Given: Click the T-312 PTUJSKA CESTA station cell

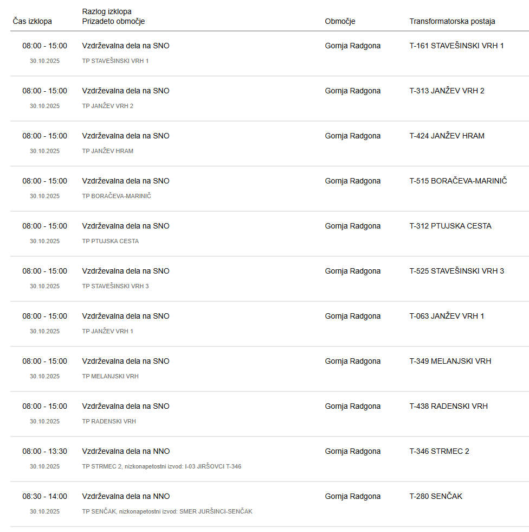Looking at the screenshot, I should click(450, 226).
